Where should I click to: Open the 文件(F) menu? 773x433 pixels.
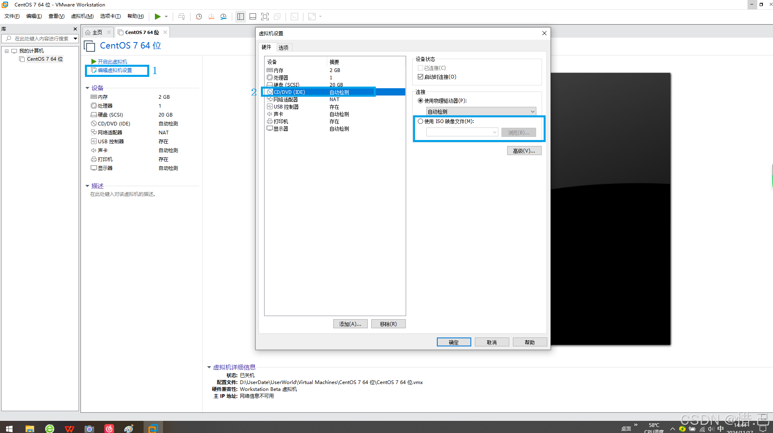[x=12, y=17]
